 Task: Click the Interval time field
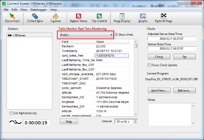(x=124, y=121)
